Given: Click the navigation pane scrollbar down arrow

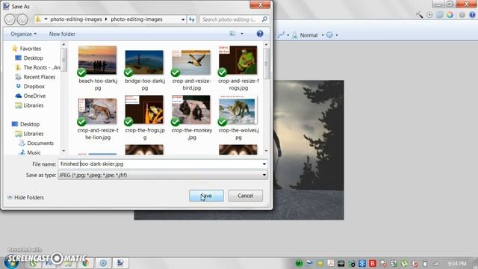Looking at the screenshot, I should coord(63,151).
